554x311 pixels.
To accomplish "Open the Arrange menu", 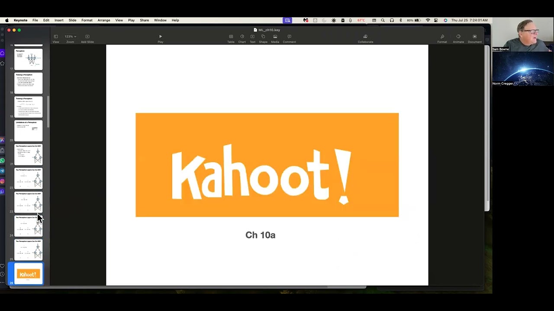I will click(x=104, y=20).
